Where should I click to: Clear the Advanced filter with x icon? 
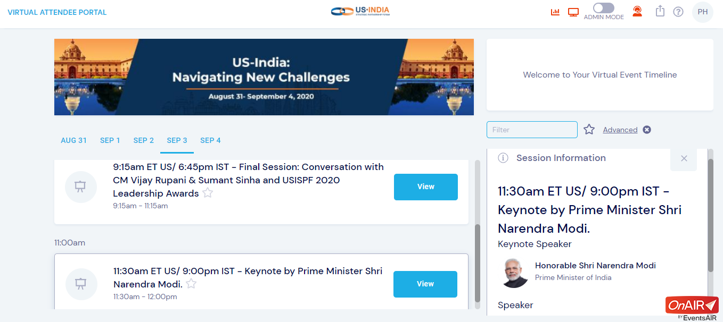point(647,130)
